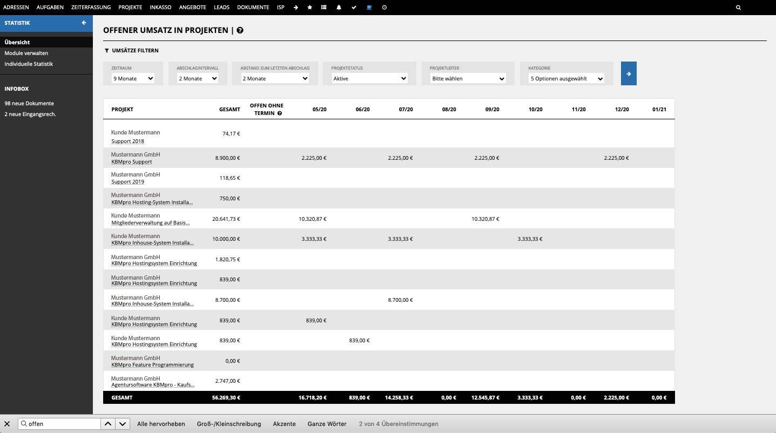Select Individuelle Statistik in the sidebar
This screenshot has height=433, width=776.
tap(29, 63)
